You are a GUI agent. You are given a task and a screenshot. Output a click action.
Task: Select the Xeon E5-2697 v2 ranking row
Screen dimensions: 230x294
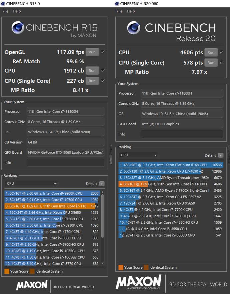coord(171,197)
